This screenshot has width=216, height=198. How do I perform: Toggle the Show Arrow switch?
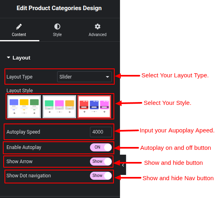click(101, 162)
